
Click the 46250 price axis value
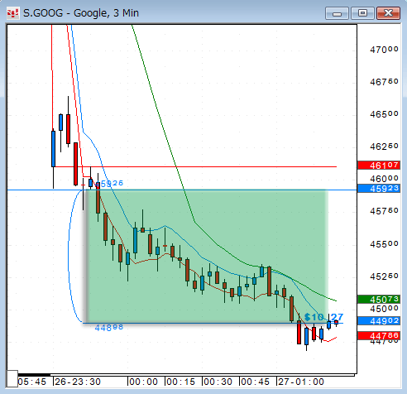(x=384, y=147)
